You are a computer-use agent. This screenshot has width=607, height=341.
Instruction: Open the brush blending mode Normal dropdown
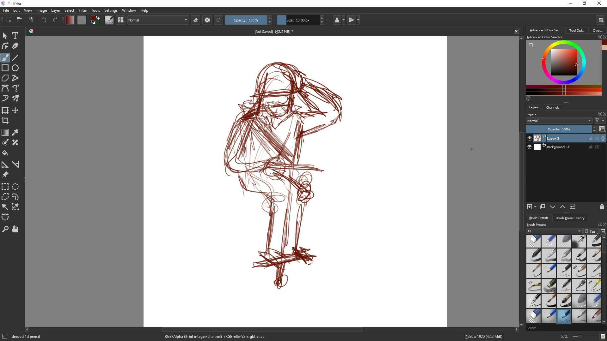click(158, 20)
